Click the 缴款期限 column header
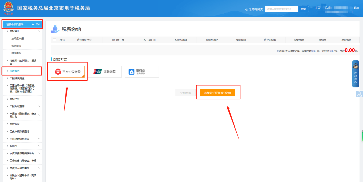The width and height of the screenshot is (363, 182). pos(241,40)
